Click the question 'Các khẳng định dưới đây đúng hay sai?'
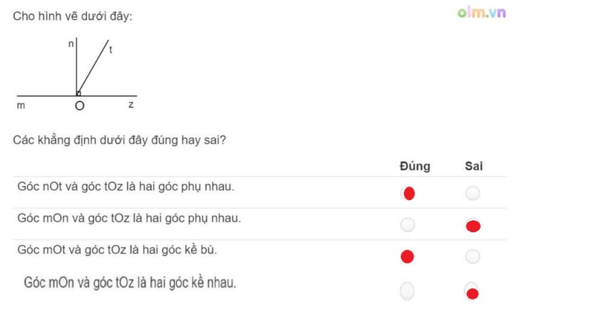610x316 pixels. 119,140
